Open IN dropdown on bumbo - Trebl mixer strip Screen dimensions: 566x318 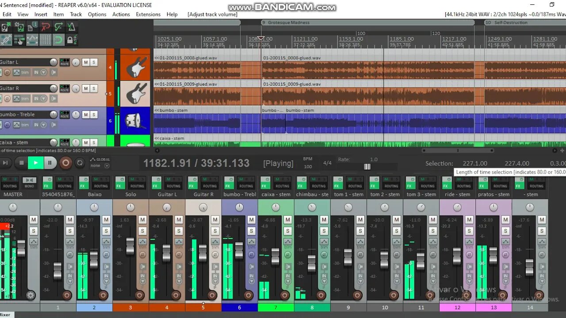[251, 278]
